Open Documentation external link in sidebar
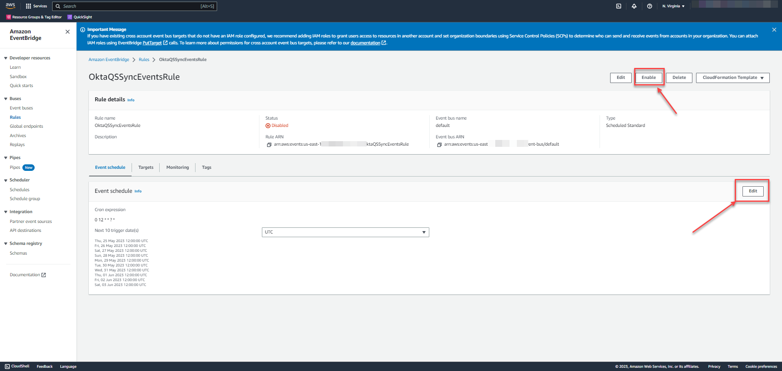The image size is (782, 371). (x=28, y=275)
